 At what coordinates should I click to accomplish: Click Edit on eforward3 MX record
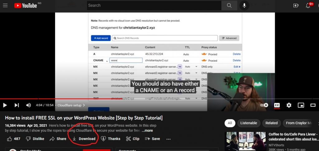237,67
